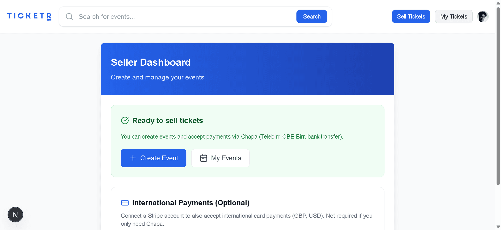Click the 'Ready to sell tickets' heading
This screenshot has height=230, width=501.
pos(167,121)
